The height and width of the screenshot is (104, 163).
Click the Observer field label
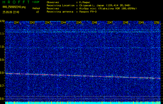tap(53, 2)
